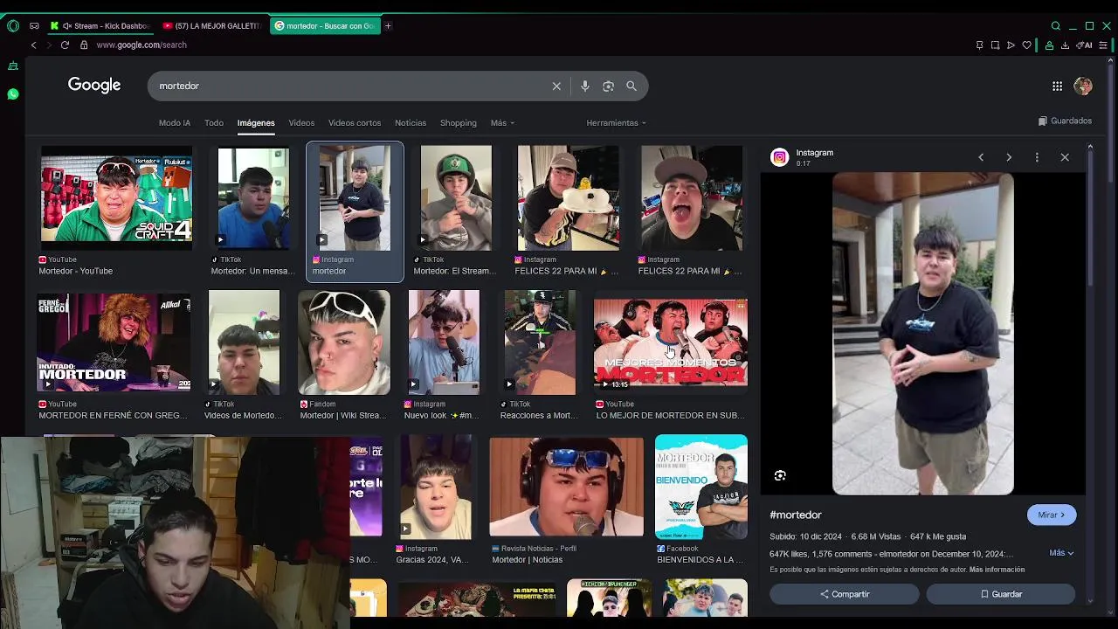Take a snapshot with the toolbar icon
This screenshot has height=629, width=1118.
pos(995,45)
